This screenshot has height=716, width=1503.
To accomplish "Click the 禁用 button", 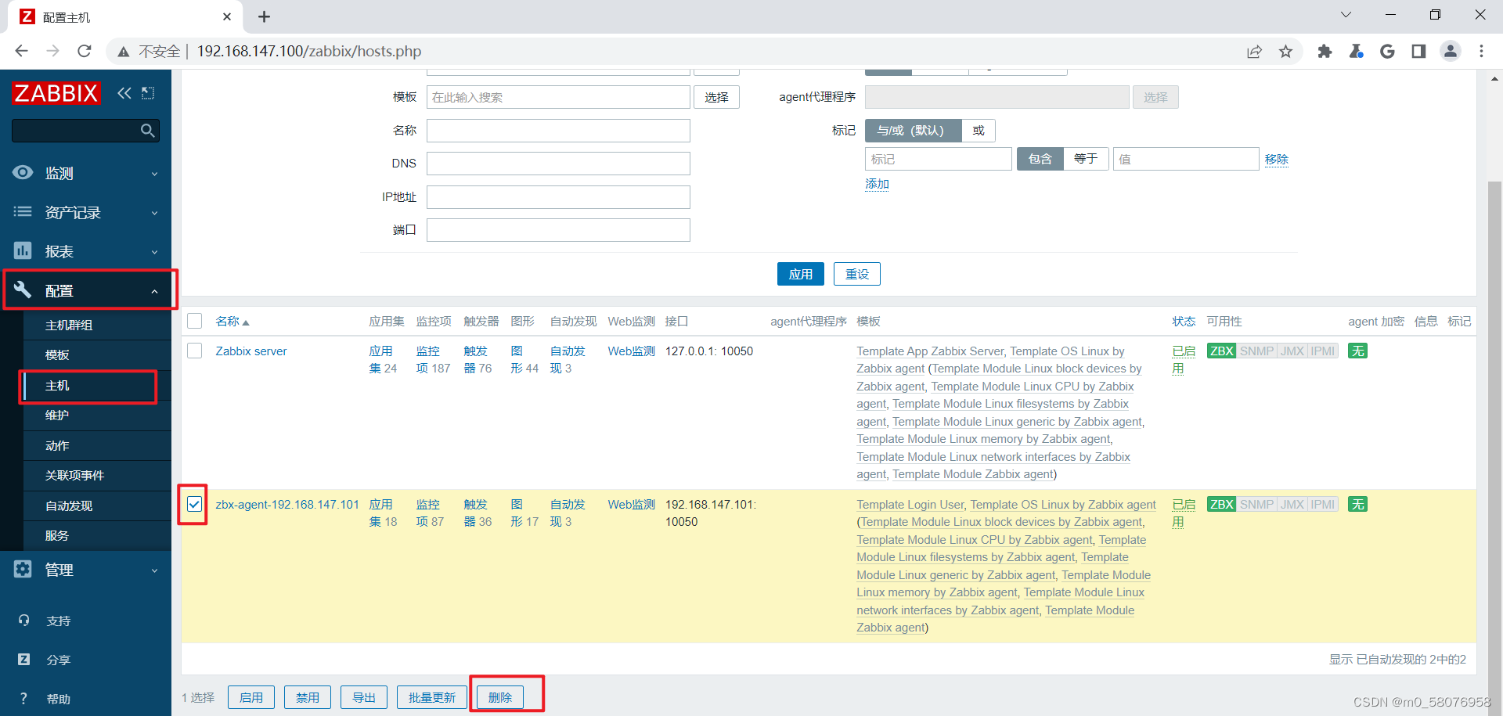I will [308, 697].
